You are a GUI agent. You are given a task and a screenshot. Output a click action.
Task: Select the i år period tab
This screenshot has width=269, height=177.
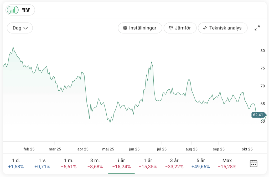(121, 163)
